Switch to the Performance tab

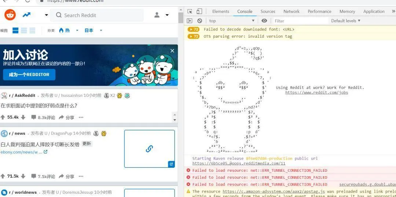tap(319, 11)
